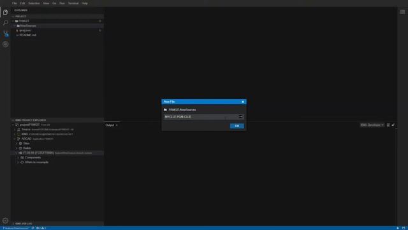Screen dimensions: 408x230
Task: Open the Manage gear in the activity bar
Action: [x=5, y=220]
